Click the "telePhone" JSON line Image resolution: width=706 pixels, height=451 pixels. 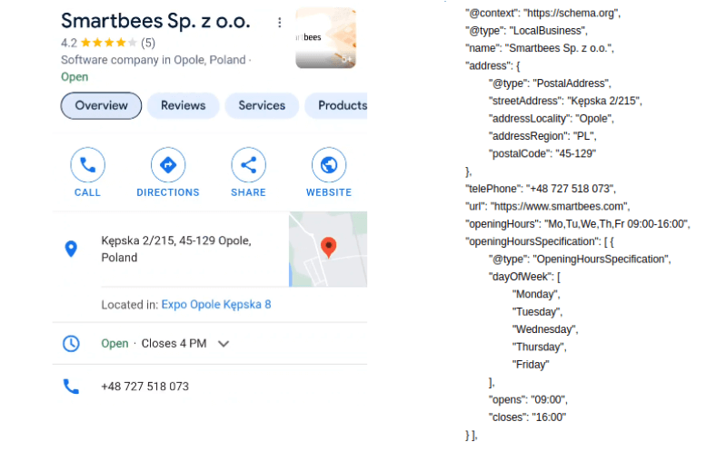541,189
